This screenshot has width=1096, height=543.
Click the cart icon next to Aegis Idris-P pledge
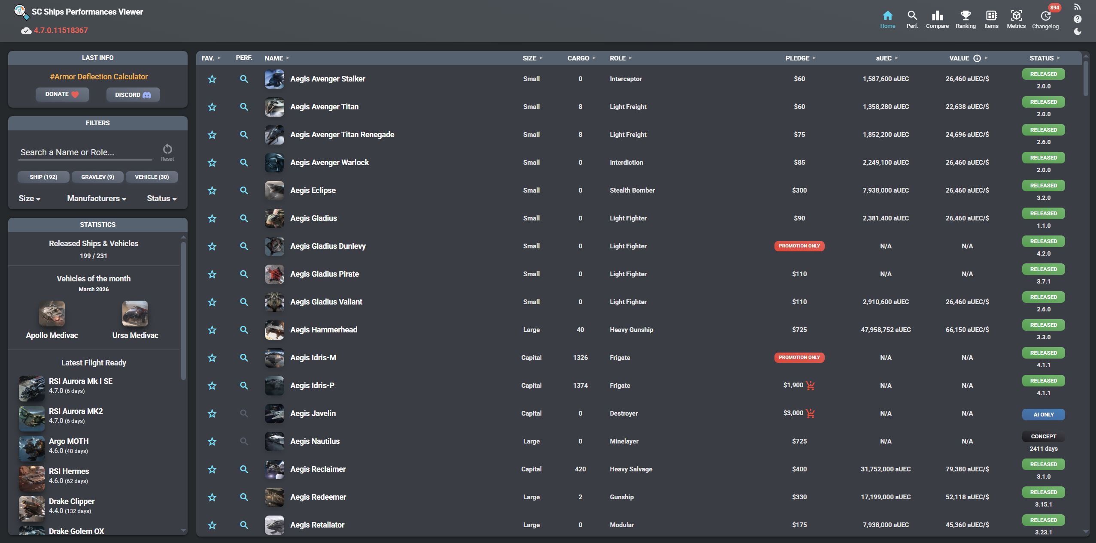click(x=810, y=386)
